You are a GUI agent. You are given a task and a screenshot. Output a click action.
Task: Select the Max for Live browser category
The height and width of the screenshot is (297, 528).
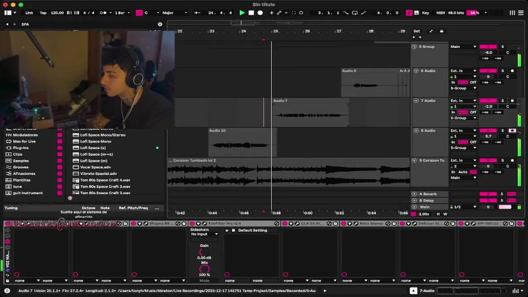24,141
